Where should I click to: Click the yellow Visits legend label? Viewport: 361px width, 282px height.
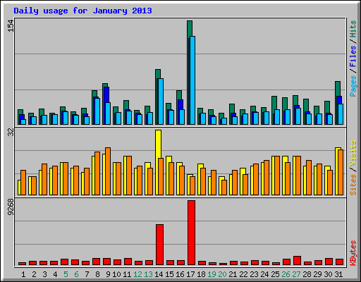pos(353,154)
